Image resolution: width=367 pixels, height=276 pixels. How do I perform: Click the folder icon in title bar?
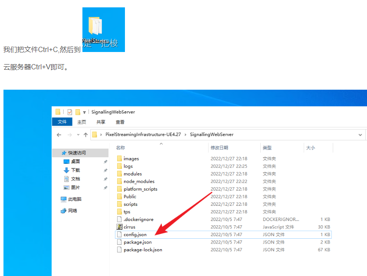click(x=58, y=112)
